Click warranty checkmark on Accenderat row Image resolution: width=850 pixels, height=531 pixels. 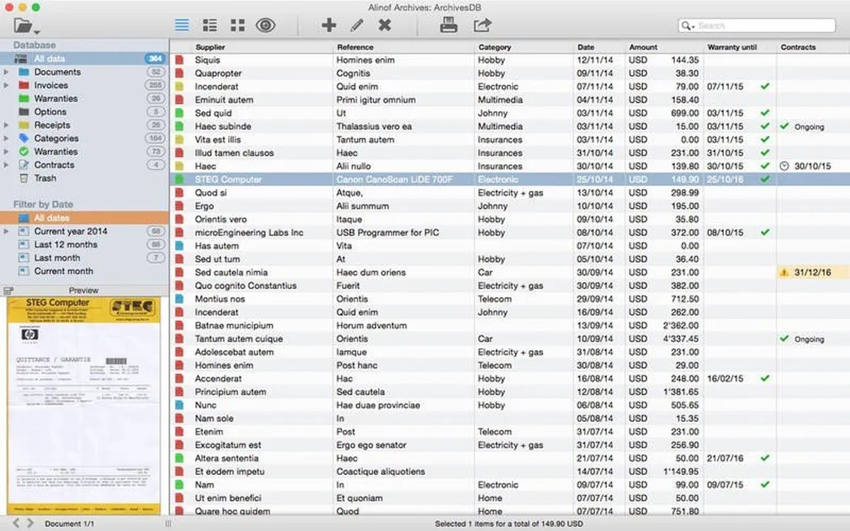[x=764, y=379]
